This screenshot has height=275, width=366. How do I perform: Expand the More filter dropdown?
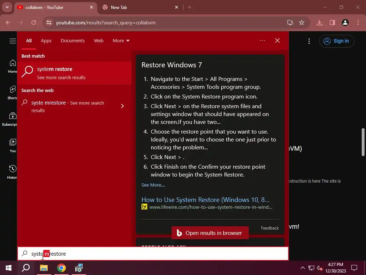[121, 41]
